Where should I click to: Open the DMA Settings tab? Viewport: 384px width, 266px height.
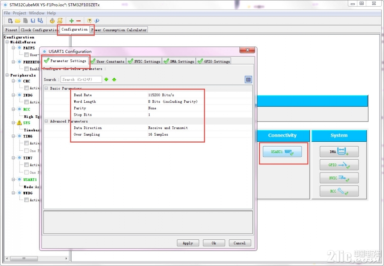tap(179, 61)
